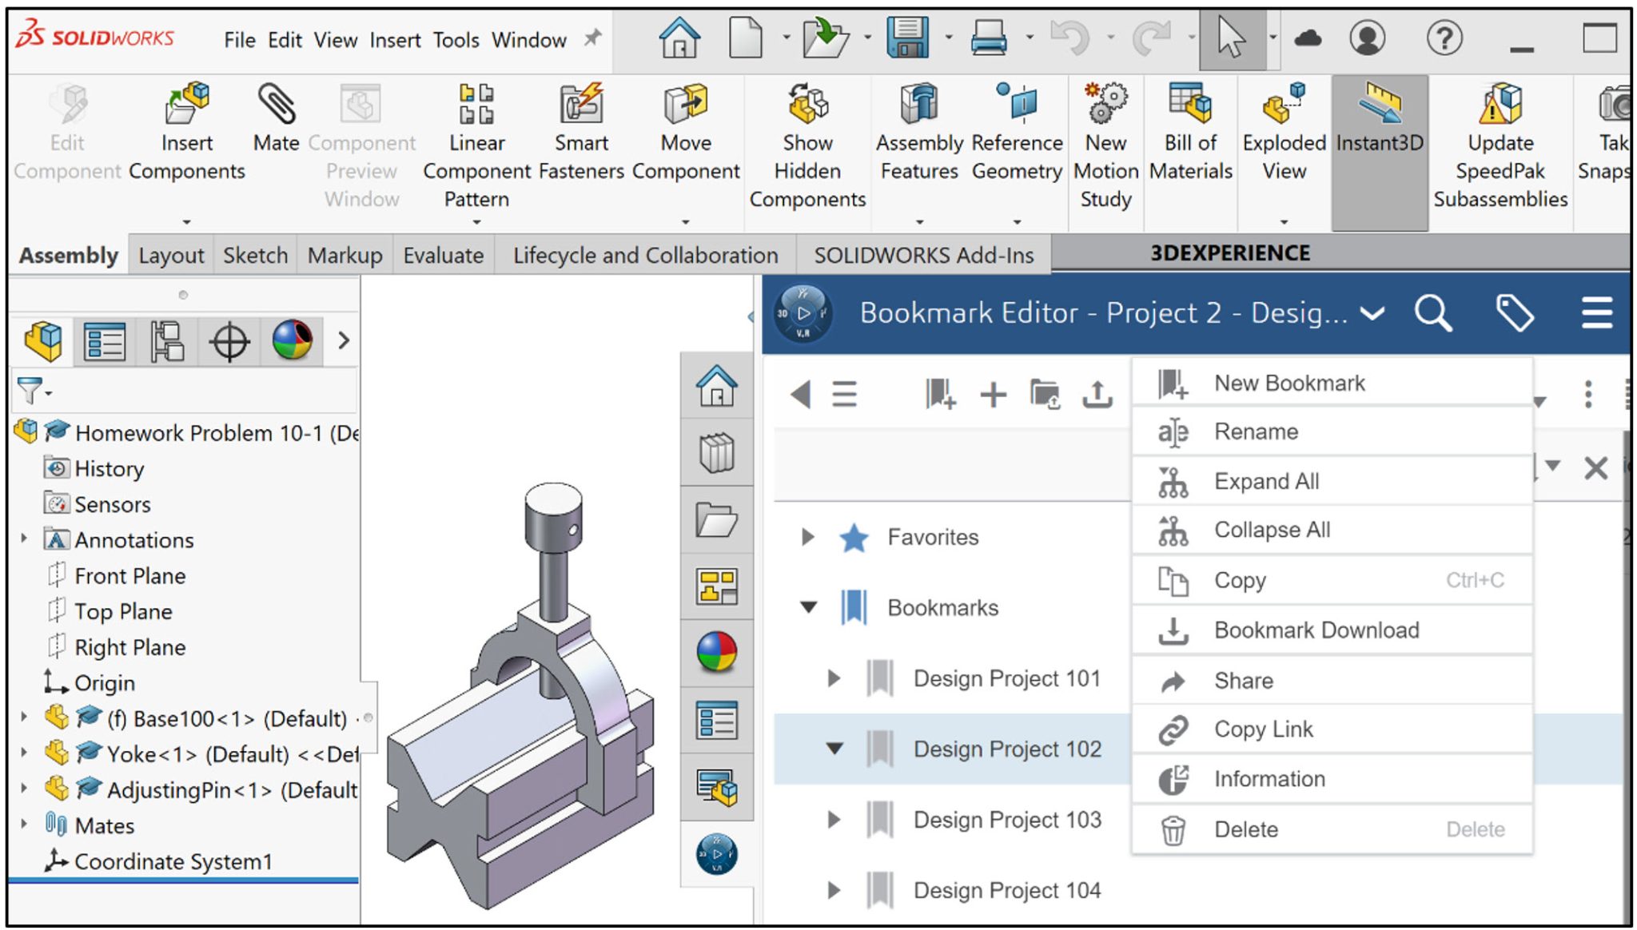Switch to the Evaluate tab
Image resolution: width=1637 pixels, height=930 pixels.
pyautogui.click(x=443, y=254)
